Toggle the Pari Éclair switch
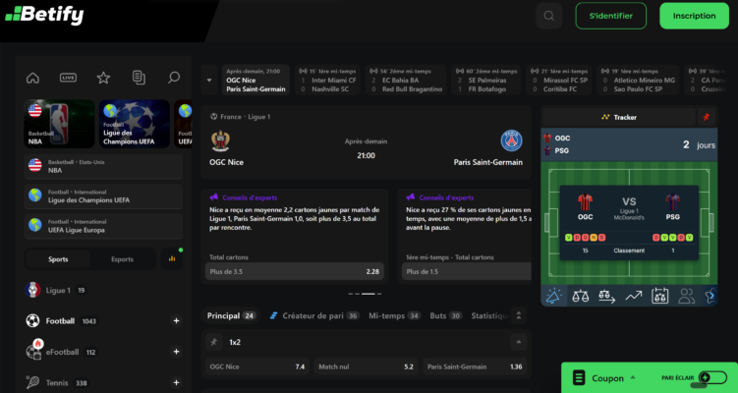Screen dimensions: 738x393 (x=713, y=377)
